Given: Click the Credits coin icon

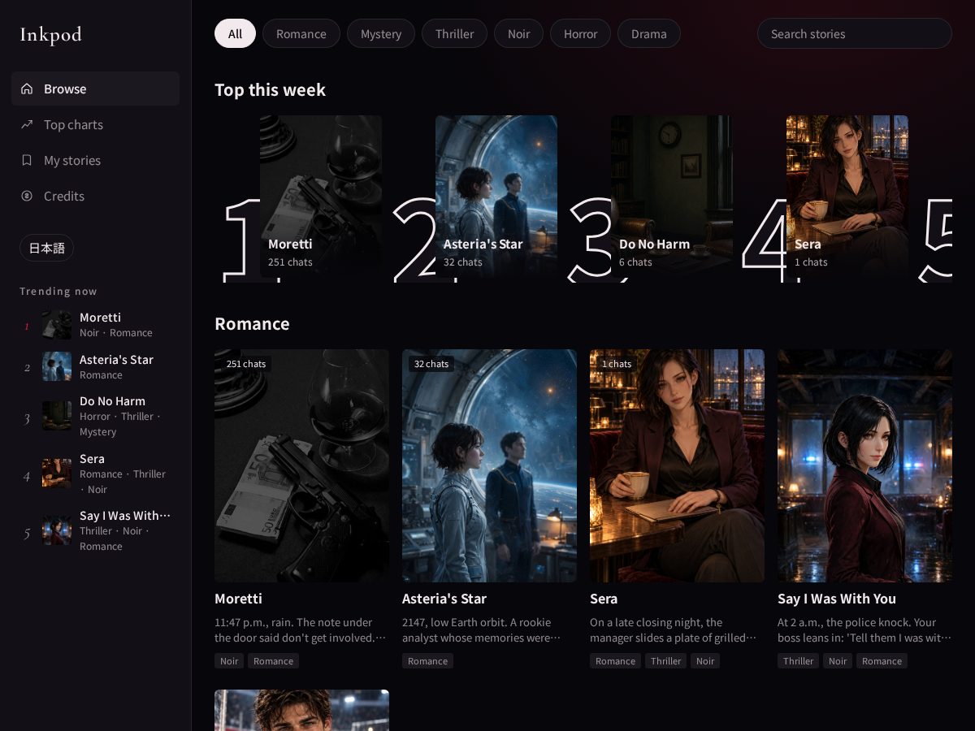Looking at the screenshot, I should pyautogui.click(x=27, y=196).
